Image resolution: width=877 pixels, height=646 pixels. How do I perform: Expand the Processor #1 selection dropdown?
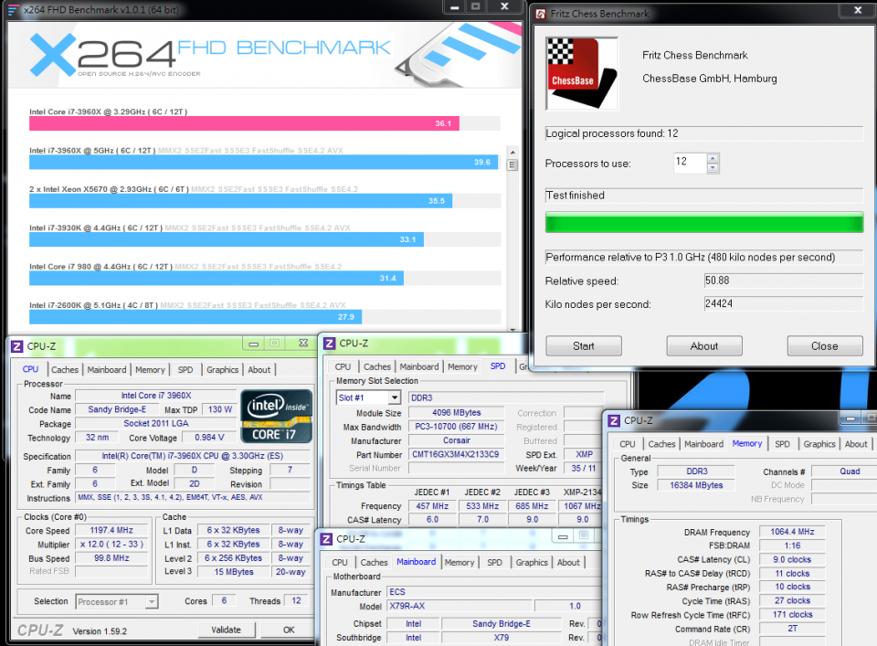152,601
